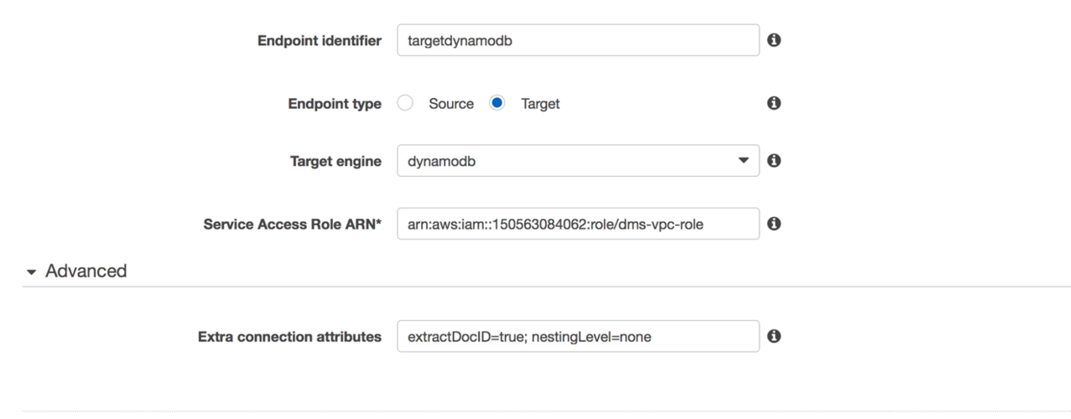The width and height of the screenshot is (1071, 419).
Task: Click the info icon beside Endpoint type
Action: [x=774, y=103]
